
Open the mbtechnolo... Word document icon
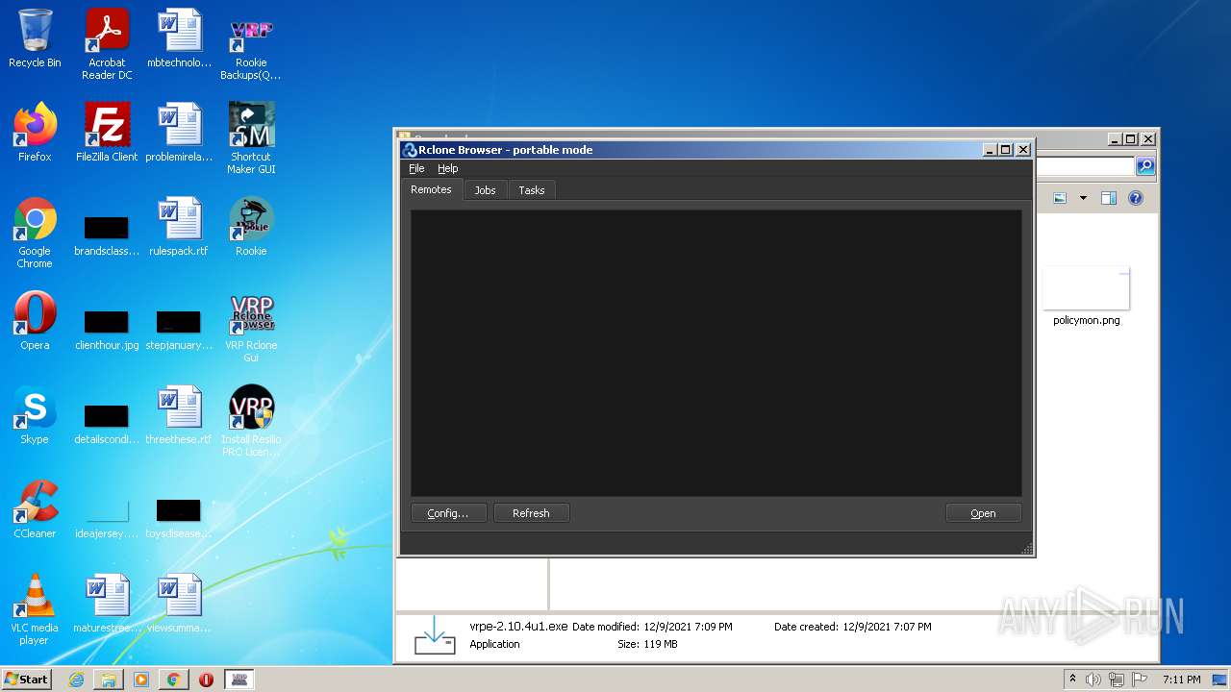[179, 38]
